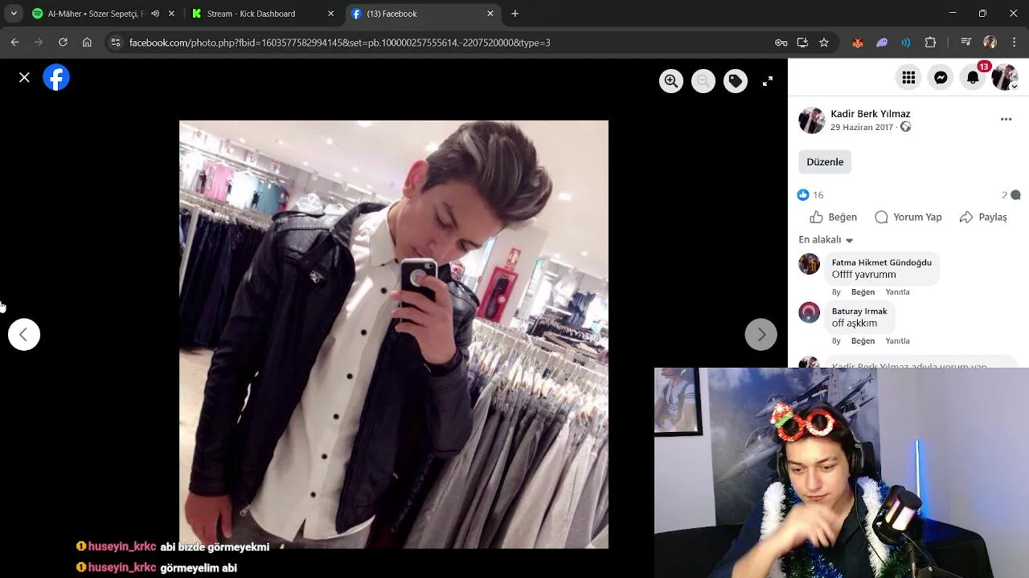The image size is (1029, 578).
Task: Open saved passwords key icon
Action: [x=781, y=43]
